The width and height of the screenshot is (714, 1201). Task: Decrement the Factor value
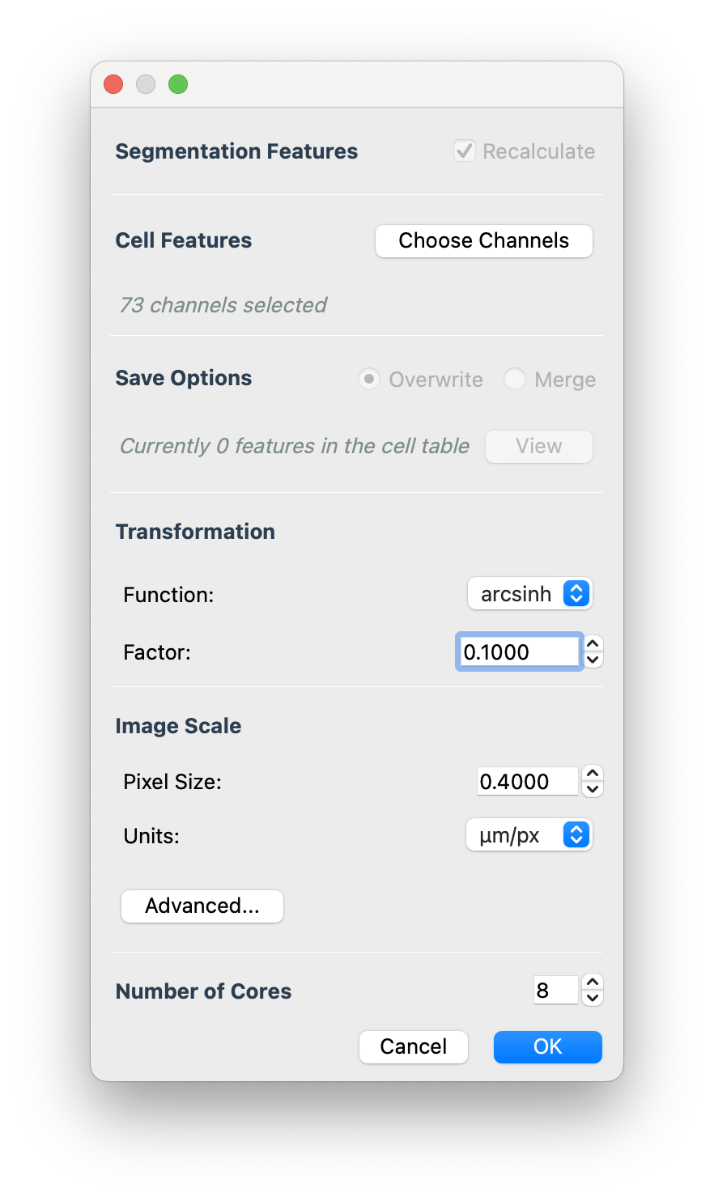(x=592, y=658)
